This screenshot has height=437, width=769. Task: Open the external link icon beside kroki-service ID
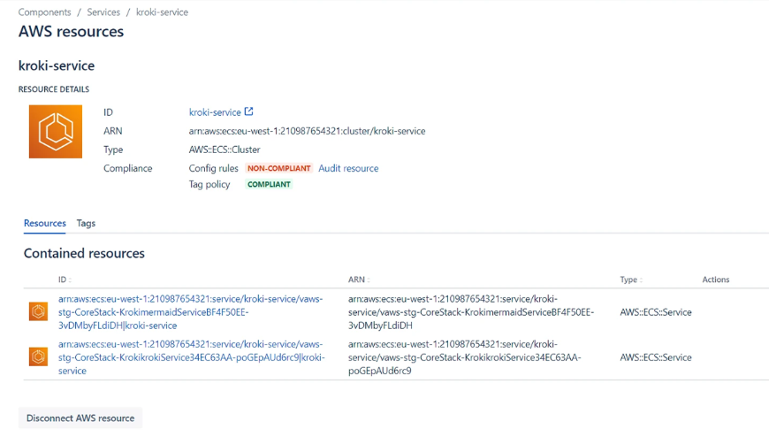[249, 111]
